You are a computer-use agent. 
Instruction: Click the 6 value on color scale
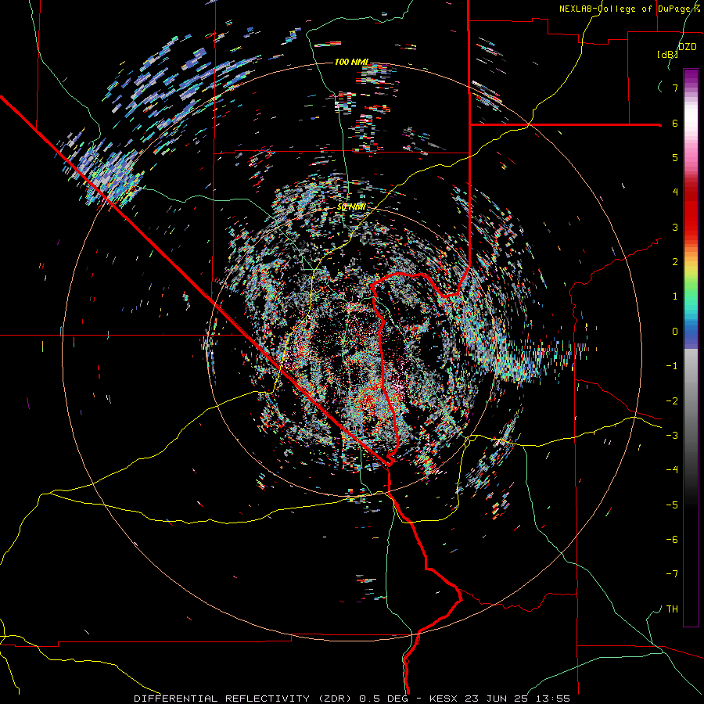click(x=675, y=123)
